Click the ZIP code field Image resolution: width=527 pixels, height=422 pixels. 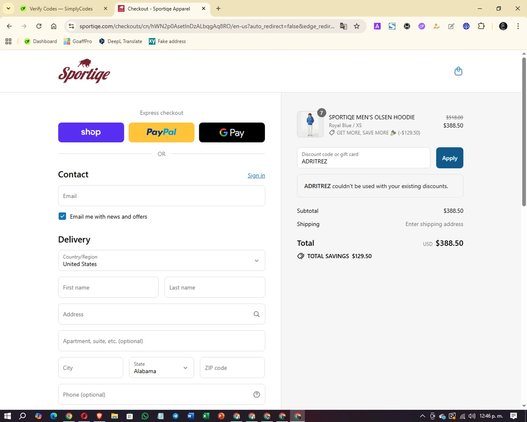pos(232,367)
